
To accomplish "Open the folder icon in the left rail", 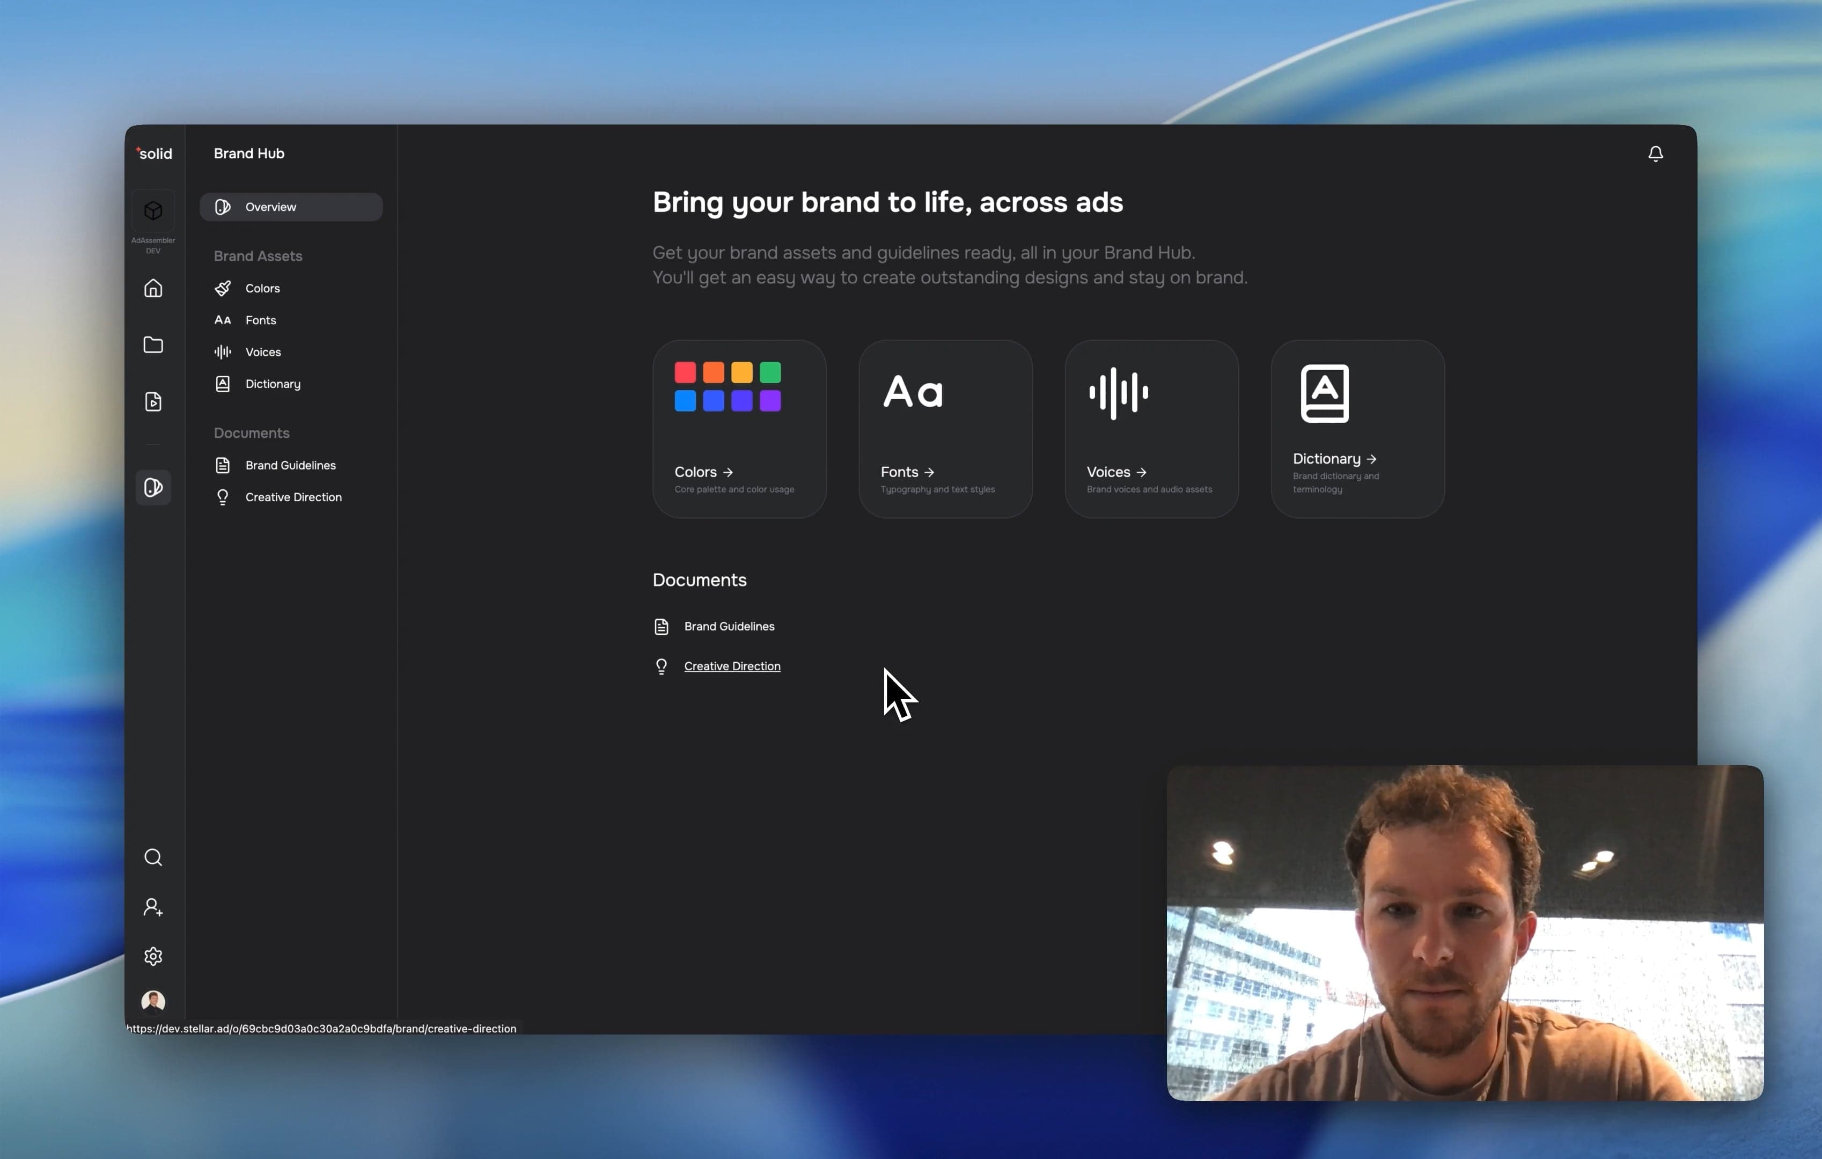I will (153, 345).
